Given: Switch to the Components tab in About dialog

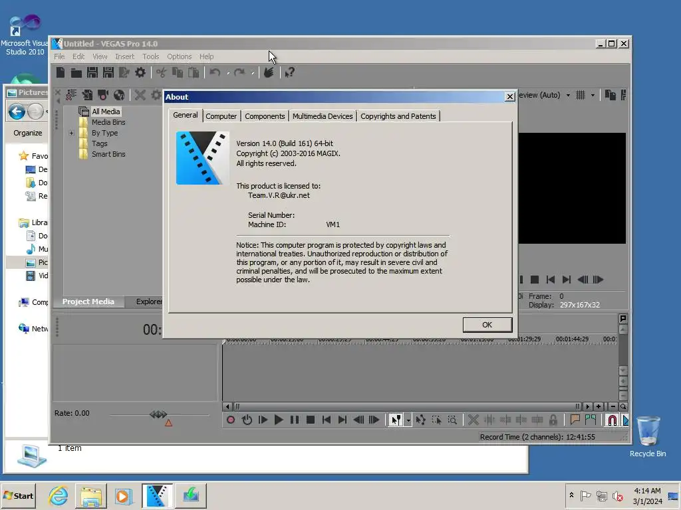Looking at the screenshot, I should (265, 116).
